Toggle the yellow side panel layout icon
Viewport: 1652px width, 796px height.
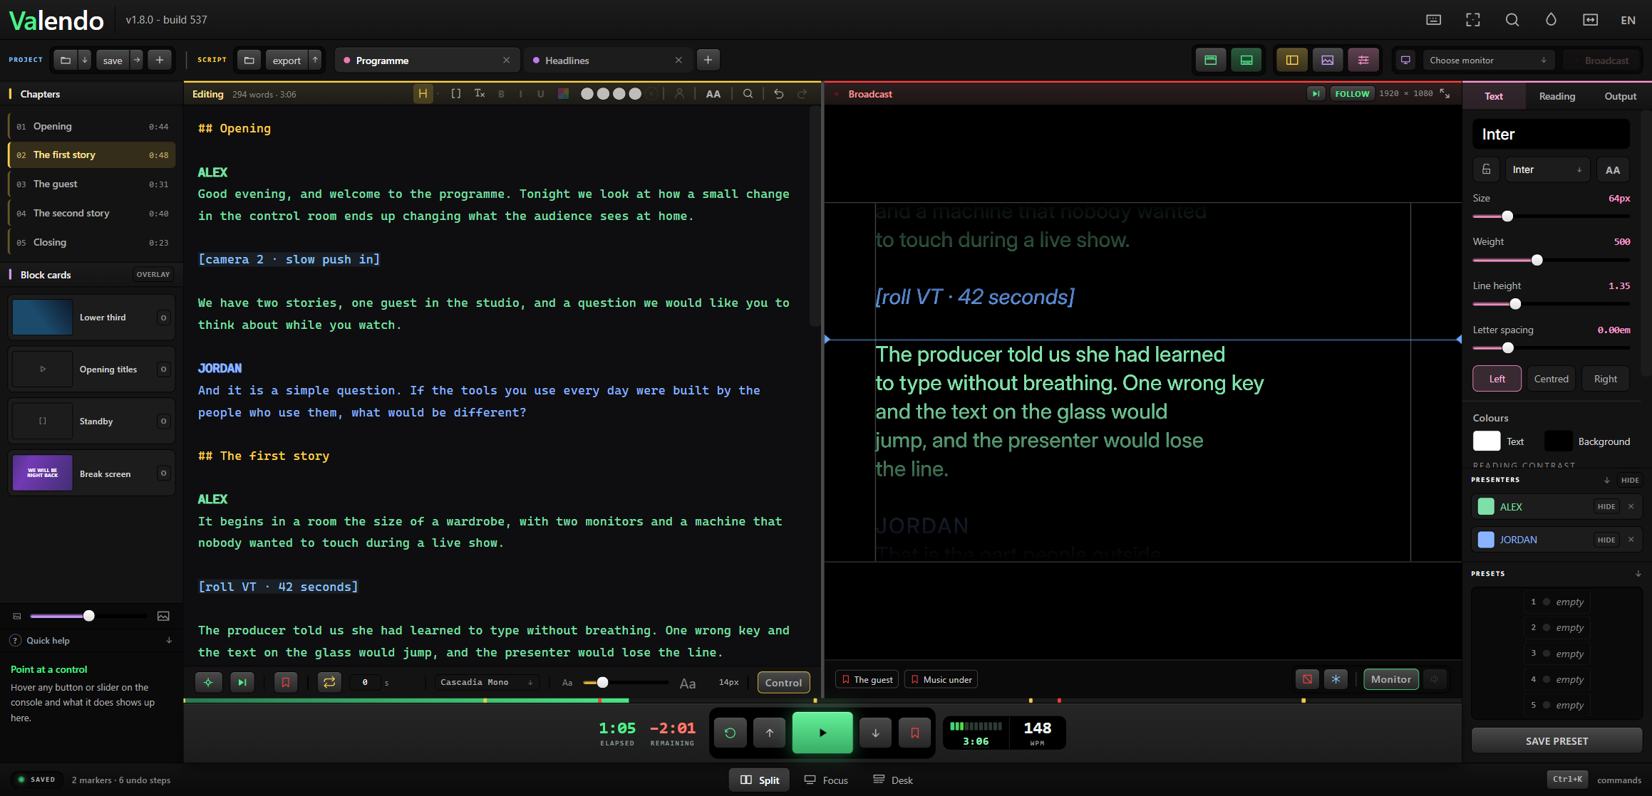point(1291,60)
